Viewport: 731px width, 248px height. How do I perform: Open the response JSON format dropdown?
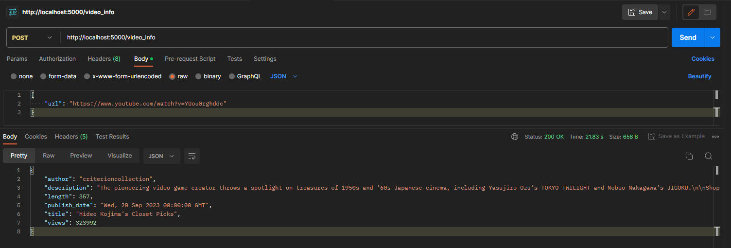click(x=161, y=156)
